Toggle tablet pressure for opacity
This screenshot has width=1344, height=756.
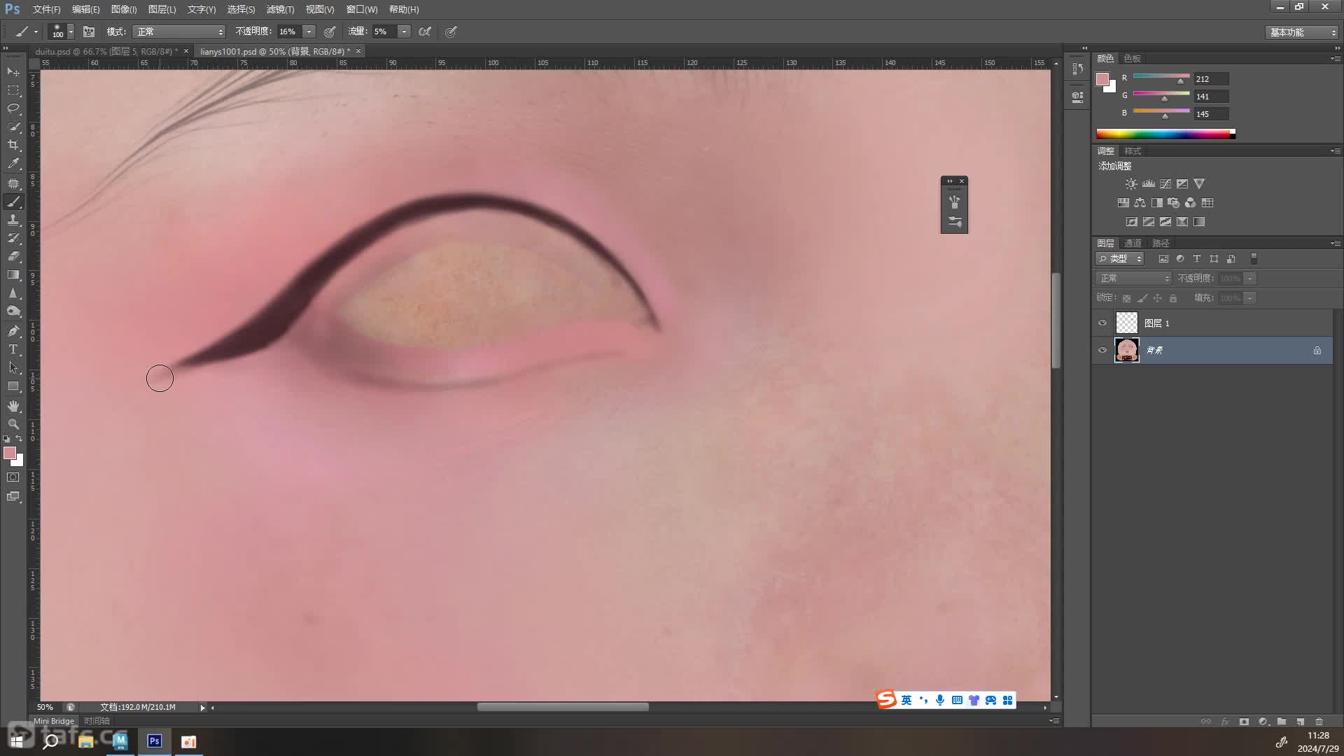(330, 31)
